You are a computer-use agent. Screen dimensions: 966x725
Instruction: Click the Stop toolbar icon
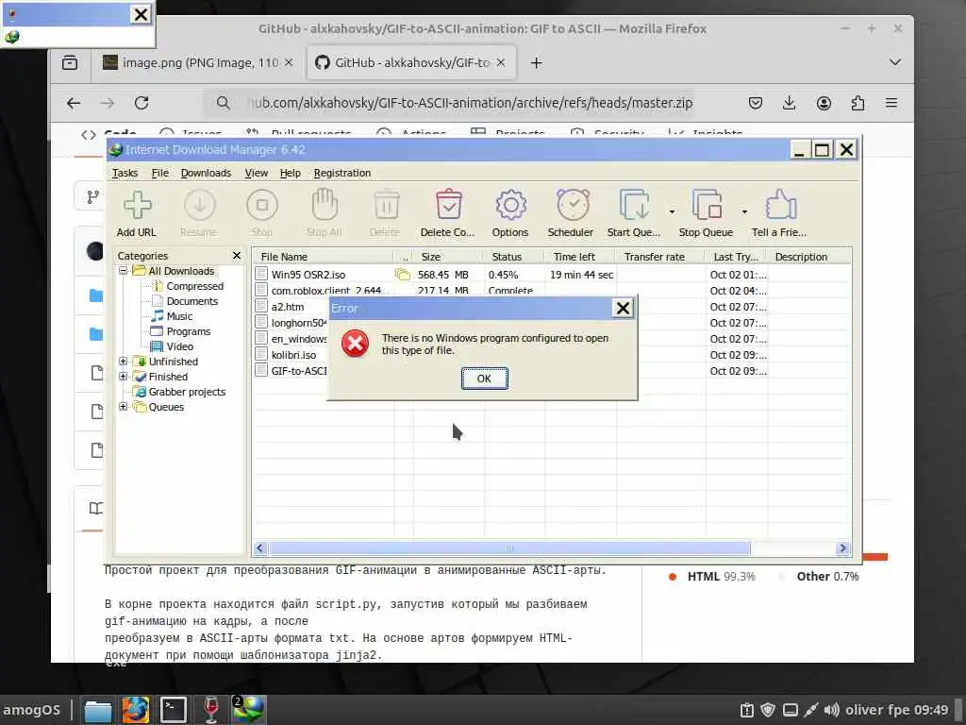(x=262, y=212)
